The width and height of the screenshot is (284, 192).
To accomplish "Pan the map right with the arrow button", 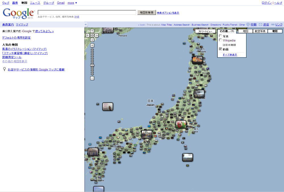I will click(x=97, y=35).
